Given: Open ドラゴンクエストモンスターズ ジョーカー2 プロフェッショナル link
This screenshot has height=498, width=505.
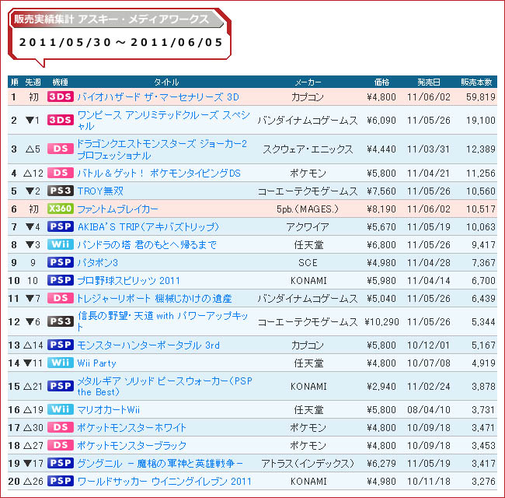Looking at the screenshot, I should [x=162, y=149].
